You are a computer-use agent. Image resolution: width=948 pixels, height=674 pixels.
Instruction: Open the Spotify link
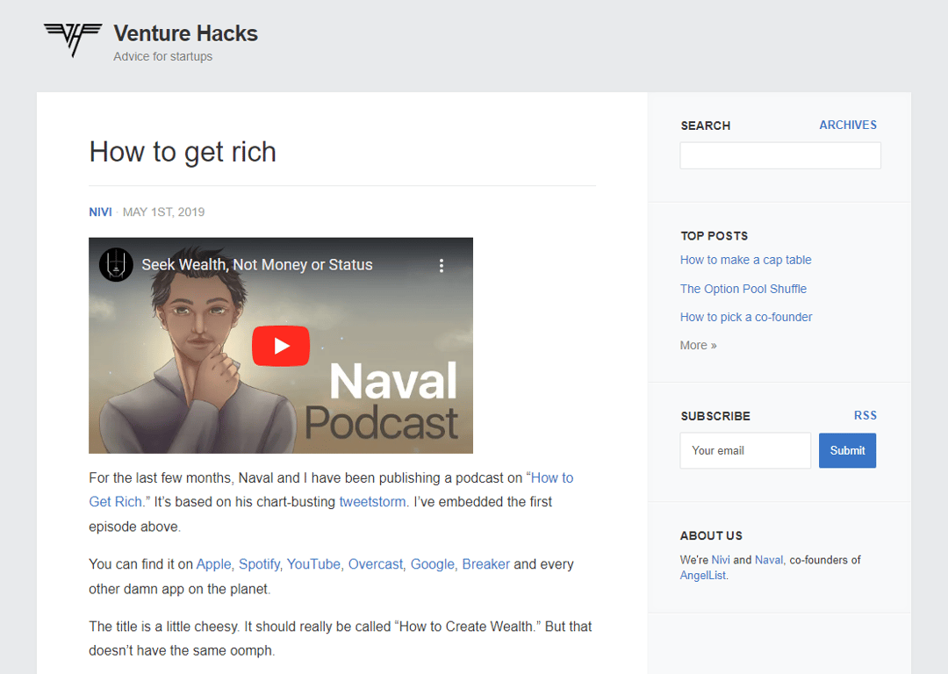260,564
